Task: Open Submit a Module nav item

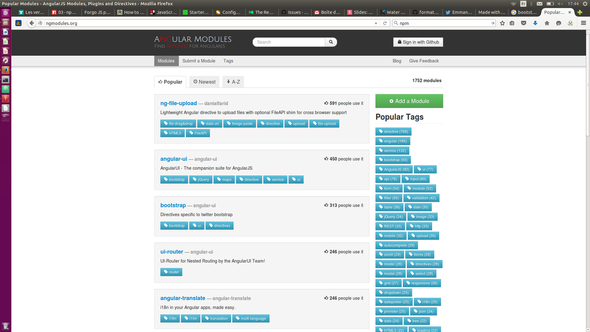Action: [x=199, y=61]
